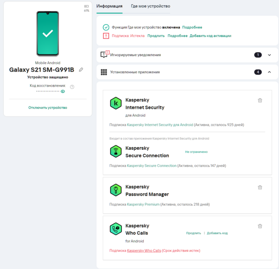The width and height of the screenshot is (279, 269).
Task: Click Устройство защищено status text
Action: pos(48,77)
